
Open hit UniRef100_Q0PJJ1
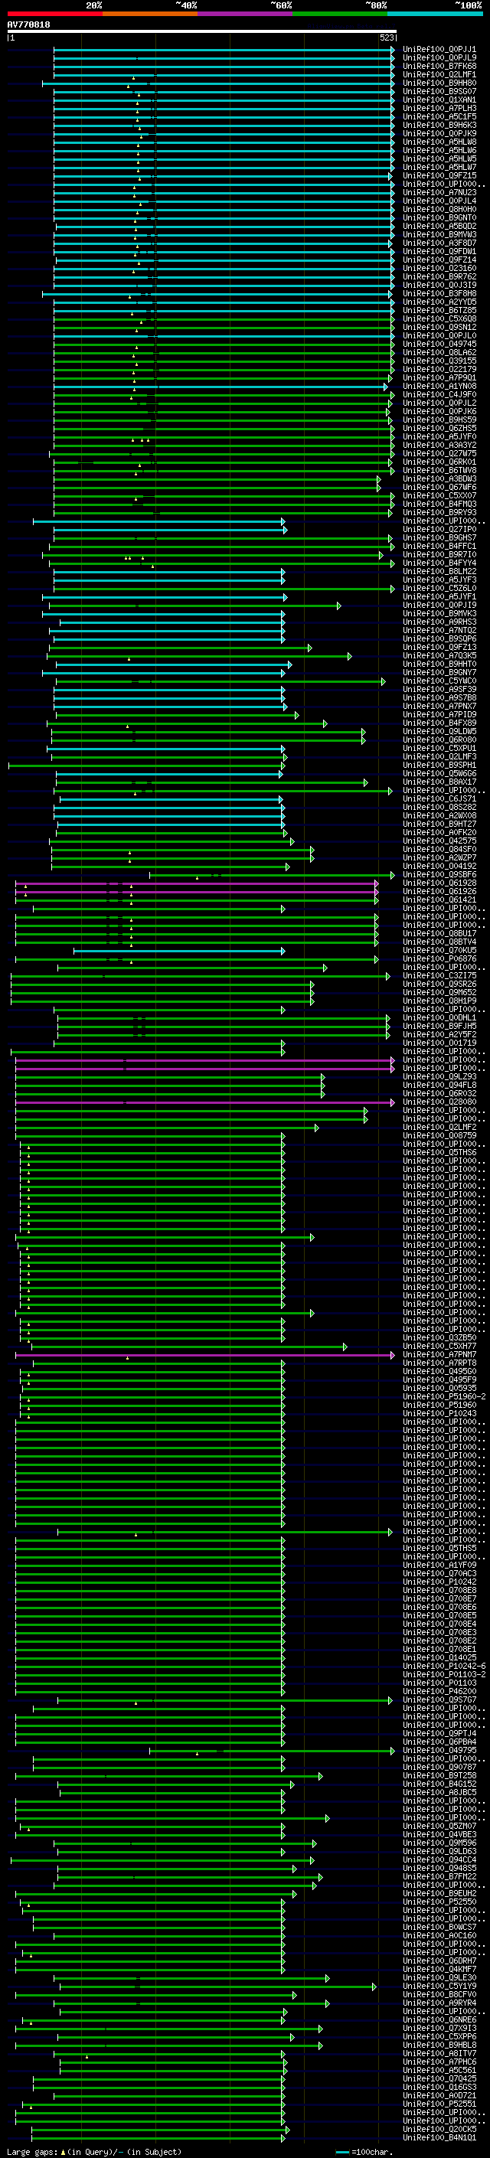point(439,50)
